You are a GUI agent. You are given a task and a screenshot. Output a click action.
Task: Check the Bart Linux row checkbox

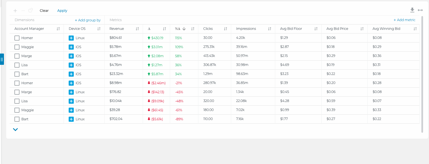coord(17,119)
